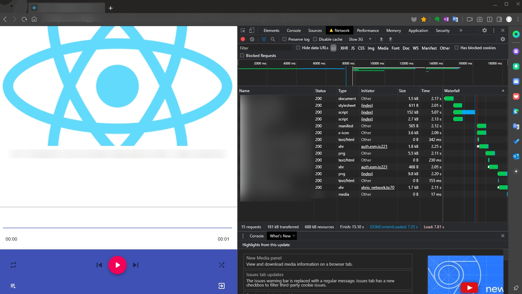The image size is (522, 294).
Task: Toggle the device toolbar icon
Action: tap(252, 30)
